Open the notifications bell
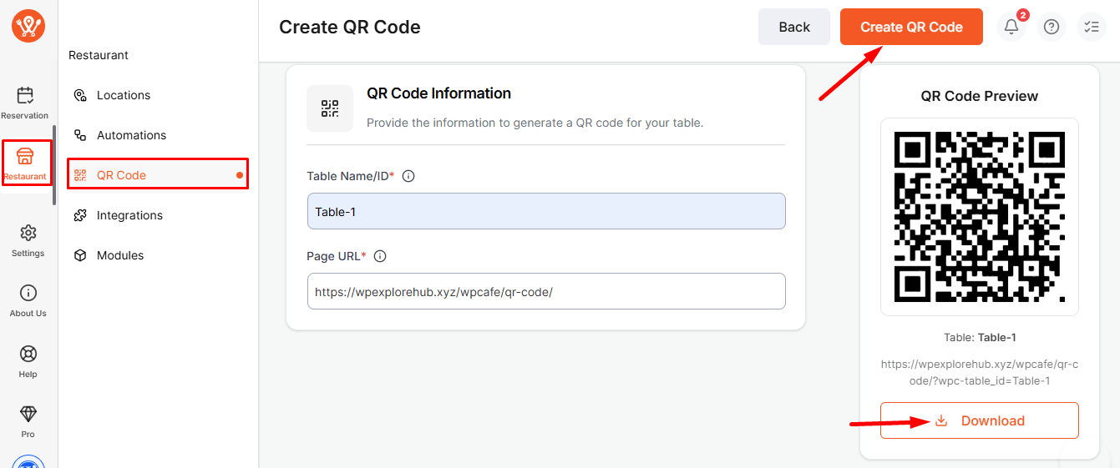 click(1011, 27)
